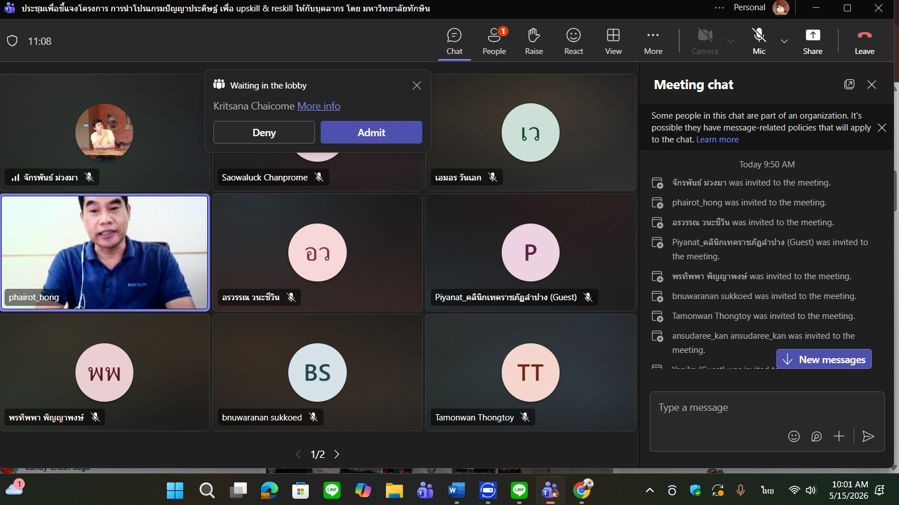Image resolution: width=899 pixels, height=505 pixels.
Task: Expand the Mic options dropdown arrow
Action: 784,41
